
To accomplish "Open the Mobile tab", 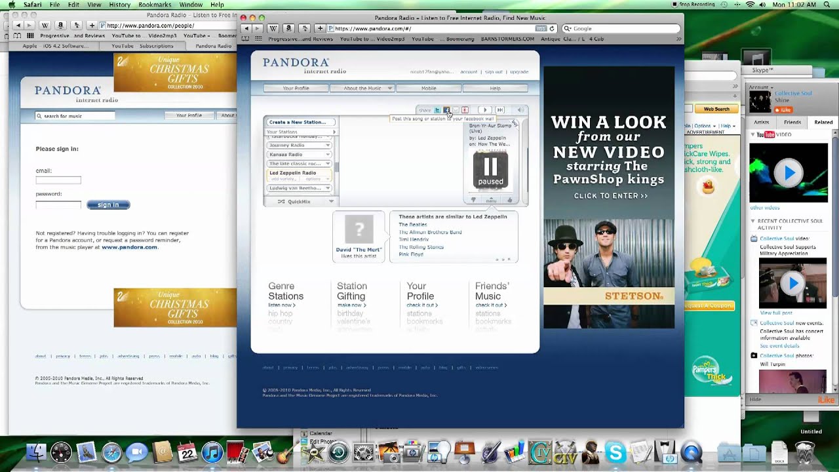I will (x=429, y=88).
